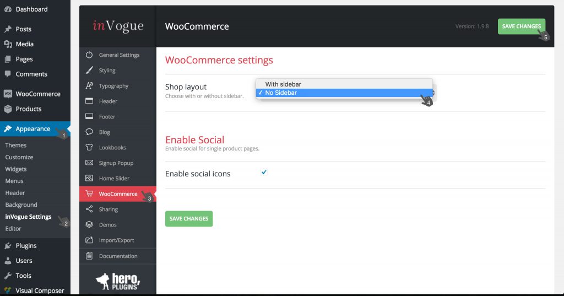The height and width of the screenshot is (296, 564).
Task: Click the Sharing share icon
Action: (89, 209)
